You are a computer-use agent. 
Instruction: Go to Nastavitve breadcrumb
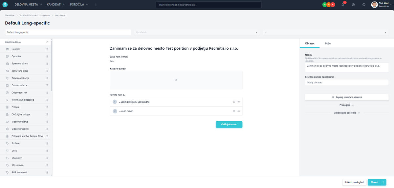(10, 15)
